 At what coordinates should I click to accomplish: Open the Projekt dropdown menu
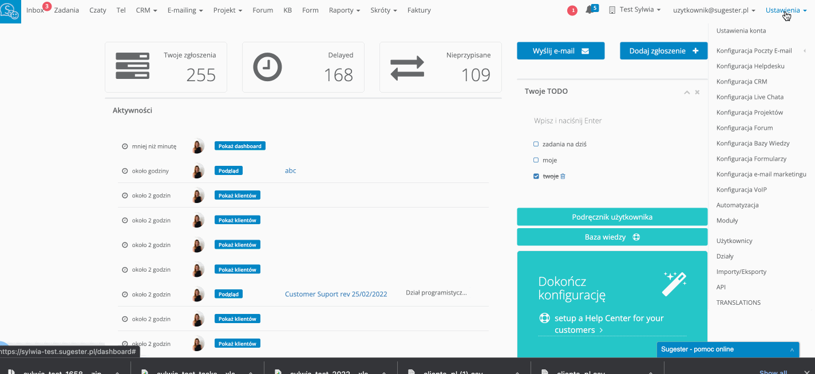coord(227,10)
